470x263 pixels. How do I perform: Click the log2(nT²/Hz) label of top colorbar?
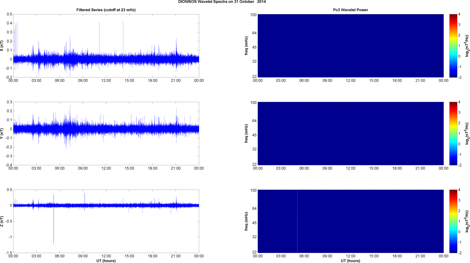pos(467,46)
